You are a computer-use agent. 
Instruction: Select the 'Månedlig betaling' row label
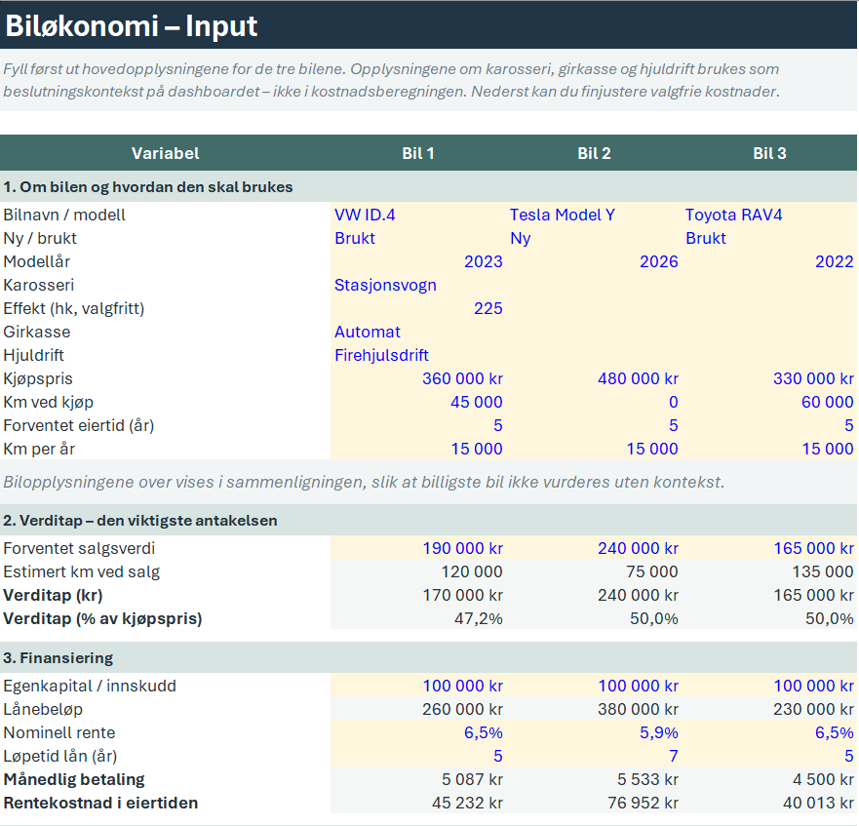tap(74, 779)
